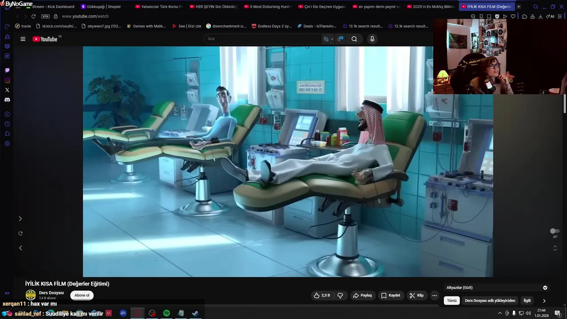Open the 'travle' bookmark
The height and width of the screenshot is (319, 567).
pyautogui.click(x=23, y=26)
